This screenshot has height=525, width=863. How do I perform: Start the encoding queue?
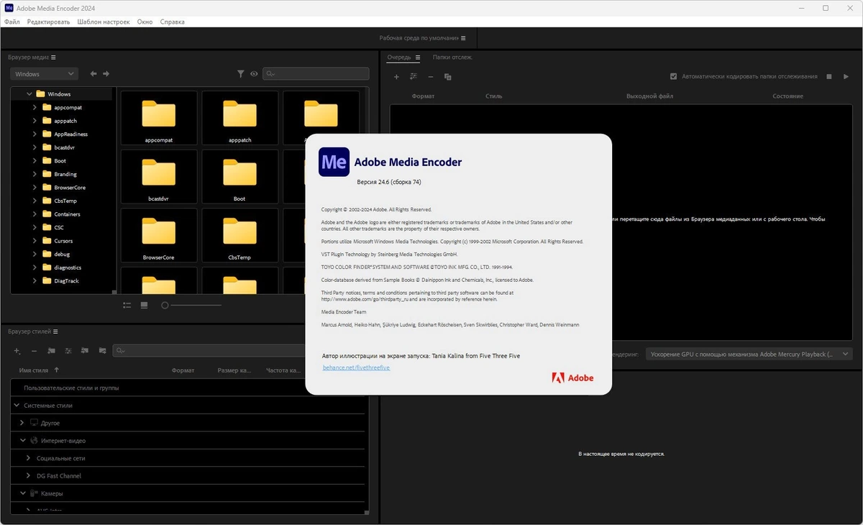point(846,76)
